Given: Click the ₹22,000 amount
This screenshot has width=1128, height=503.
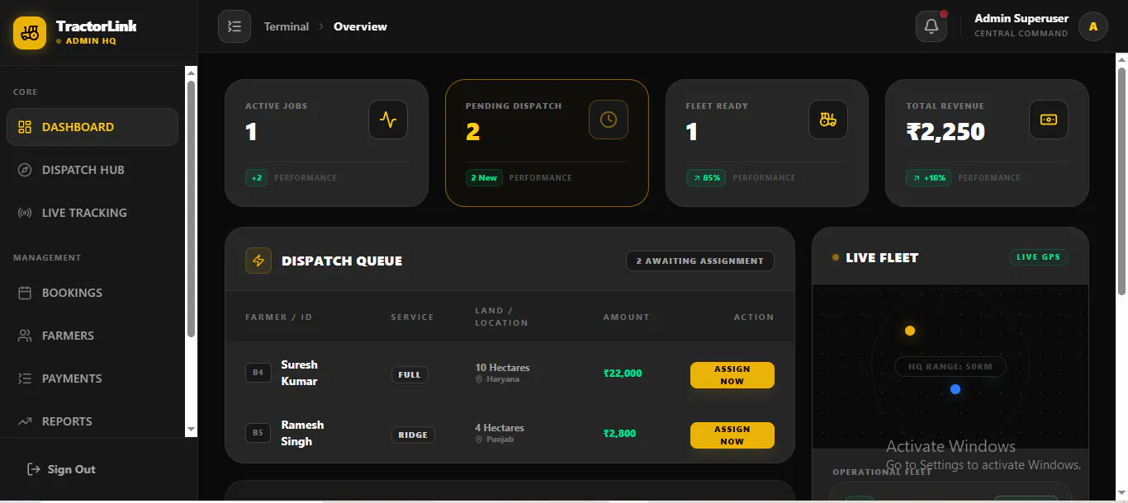Looking at the screenshot, I should [623, 373].
